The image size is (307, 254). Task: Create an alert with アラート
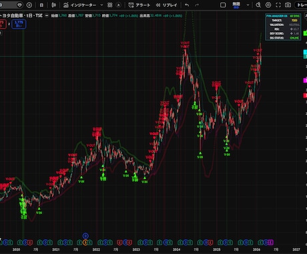[139, 5]
